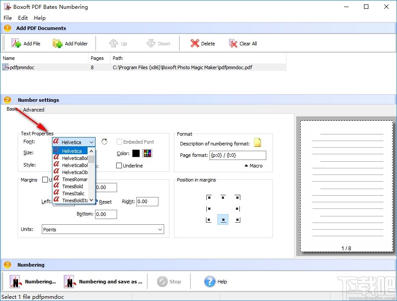Click the Up button
Screen dimensions: 397x301
[118, 43]
